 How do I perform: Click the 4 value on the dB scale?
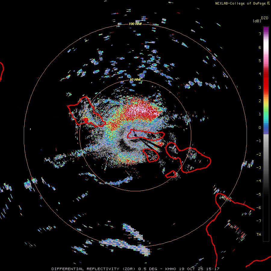(260, 74)
